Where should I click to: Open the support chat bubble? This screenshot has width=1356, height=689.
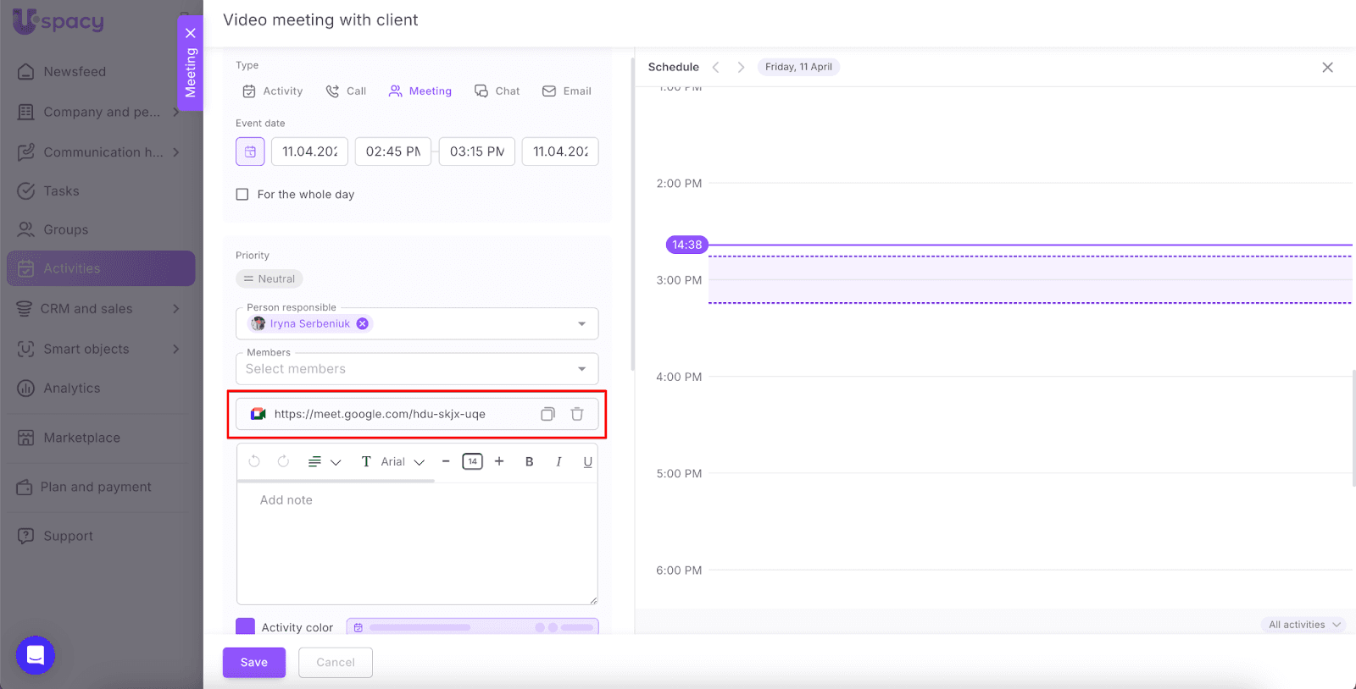coord(36,655)
